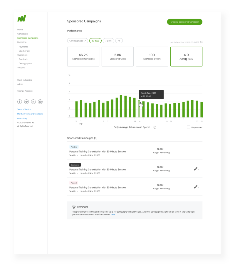Screen dimensions: 235x266
Task: Go to Voucher List in sidebar
Action: click(x=24, y=51)
